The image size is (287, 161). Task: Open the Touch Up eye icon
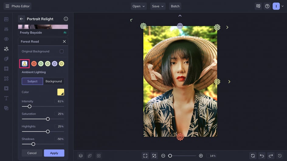pos(6,39)
